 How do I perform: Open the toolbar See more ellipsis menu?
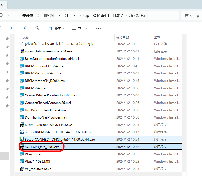pos(99,29)
